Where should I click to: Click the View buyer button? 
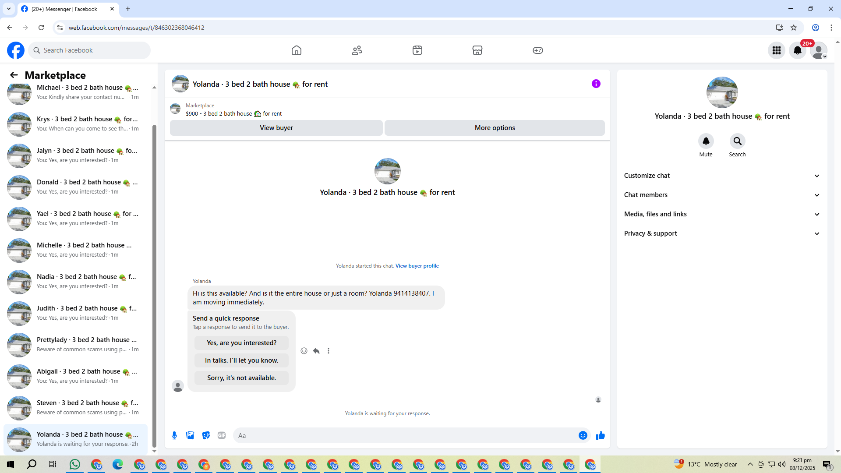click(276, 128)
